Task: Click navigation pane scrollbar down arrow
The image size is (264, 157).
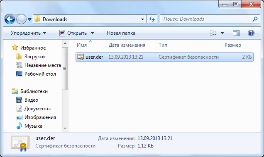Action: (x=65, y=128)
